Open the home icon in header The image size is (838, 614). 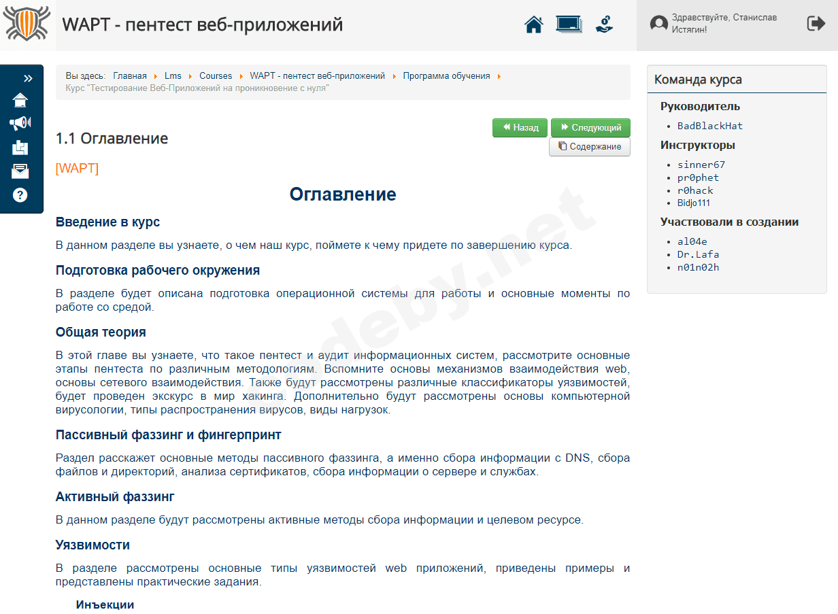coord(534,24)
